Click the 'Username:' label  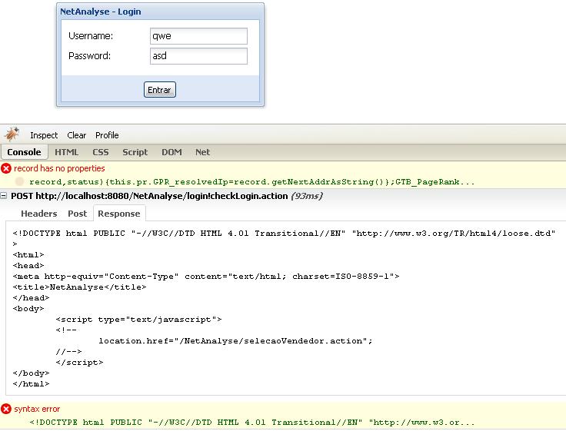(91, 36)
